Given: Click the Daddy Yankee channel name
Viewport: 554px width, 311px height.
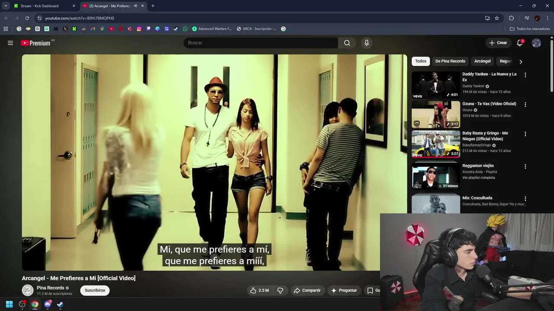Looking at the screenshot, I should [x=473, y=86].
